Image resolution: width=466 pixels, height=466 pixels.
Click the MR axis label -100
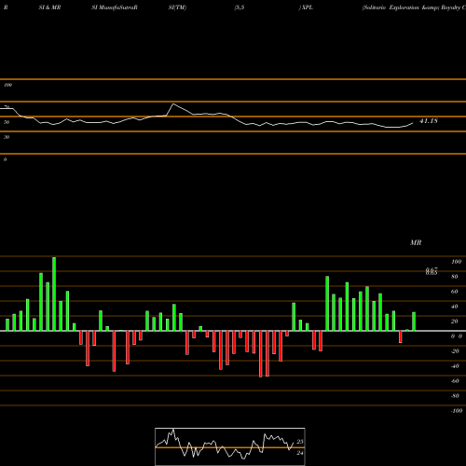point(457,411)
